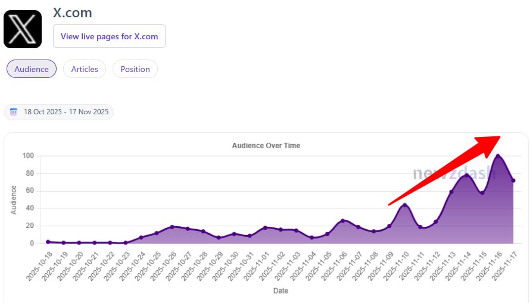Click the 2025-11-13 data point
The height and width of the screenshot is (303, 530).
pos(451,192)
